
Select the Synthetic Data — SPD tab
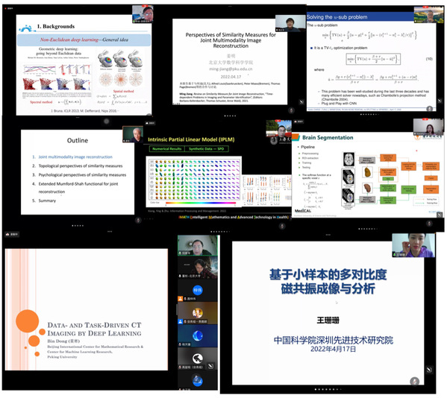207,148
